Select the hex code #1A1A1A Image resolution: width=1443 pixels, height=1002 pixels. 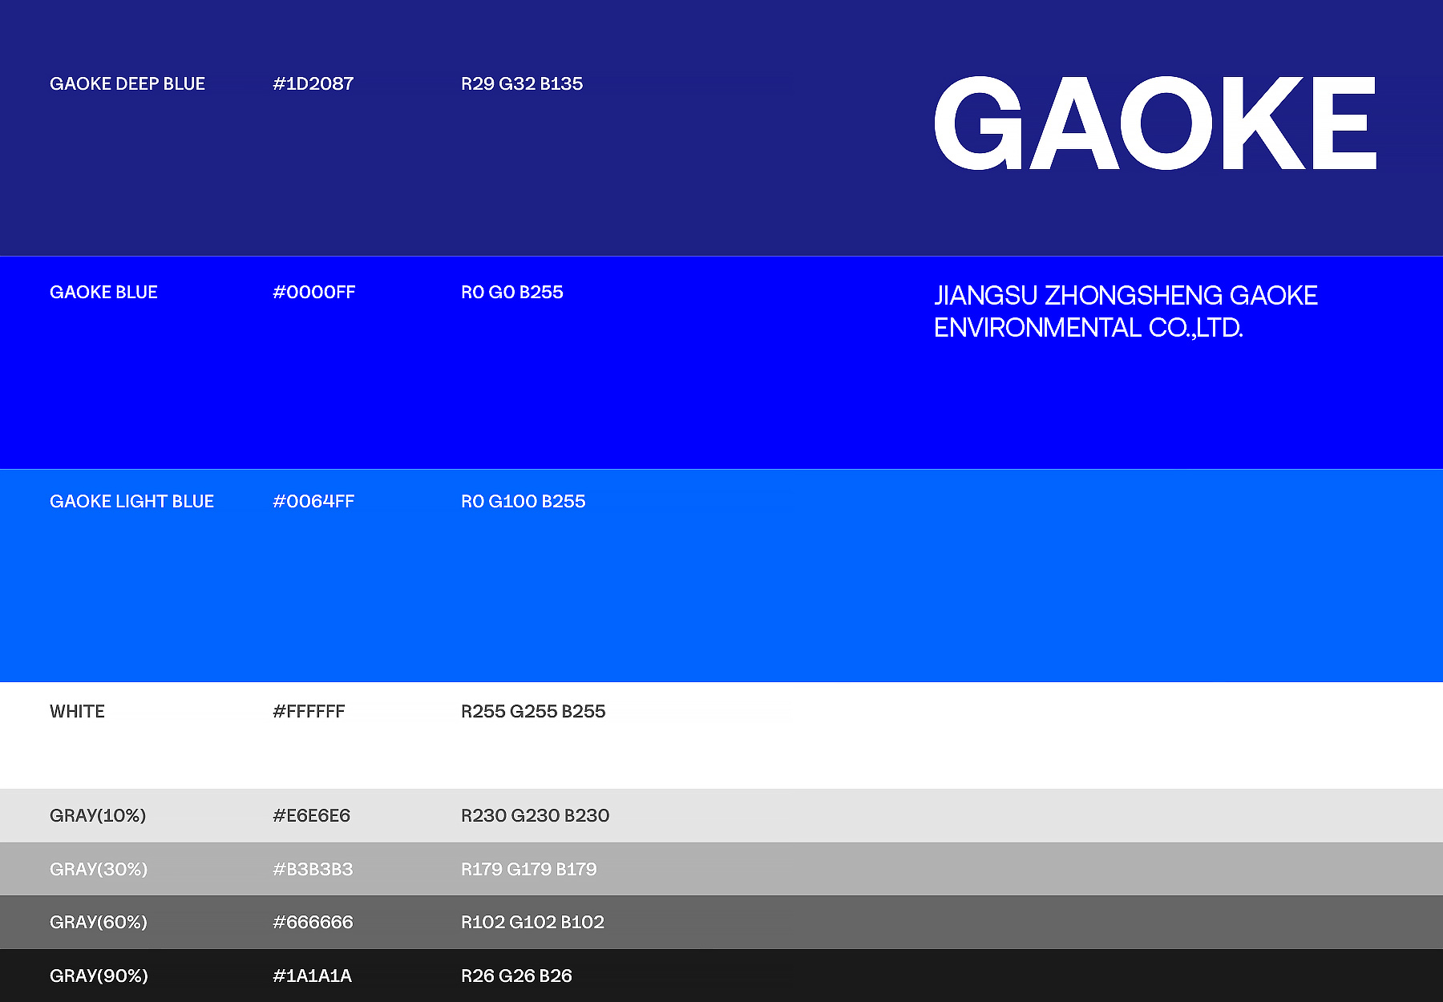pos(313,976)
